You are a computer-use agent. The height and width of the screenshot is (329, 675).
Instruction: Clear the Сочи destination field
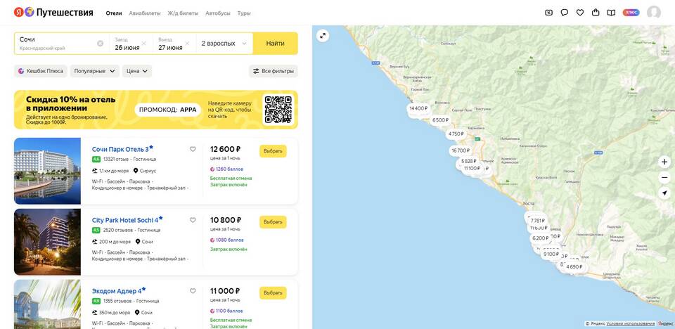point(101,44)
